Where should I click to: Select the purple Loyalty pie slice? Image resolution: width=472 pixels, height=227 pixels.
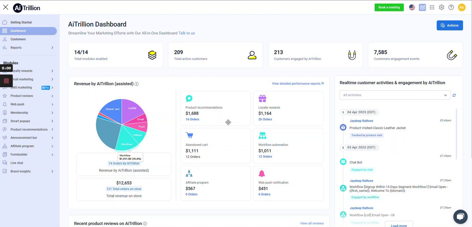coord(132,109)
